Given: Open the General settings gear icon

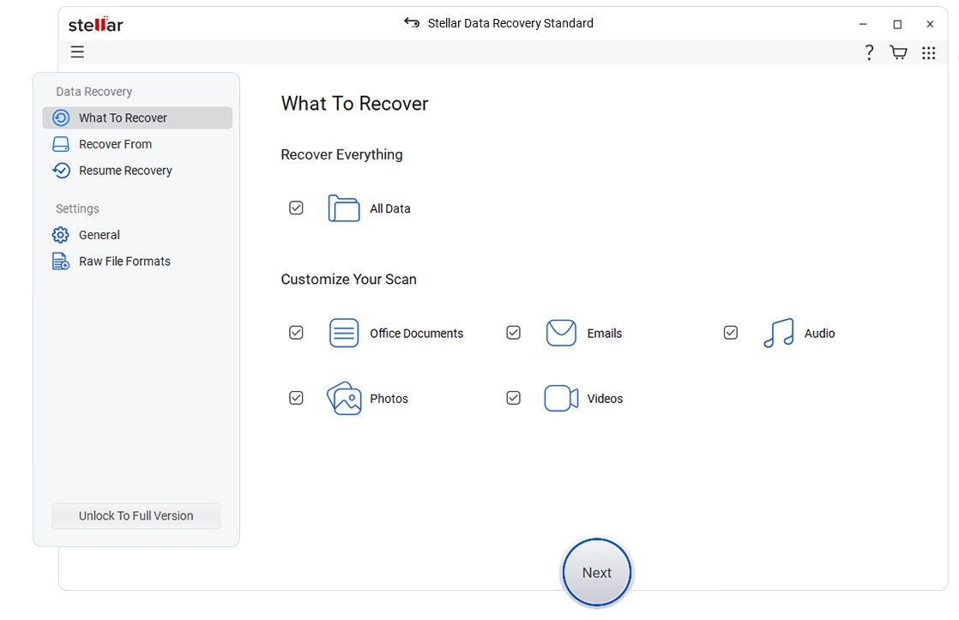Looking at the screenshot, I should click(x=59, y=234).
